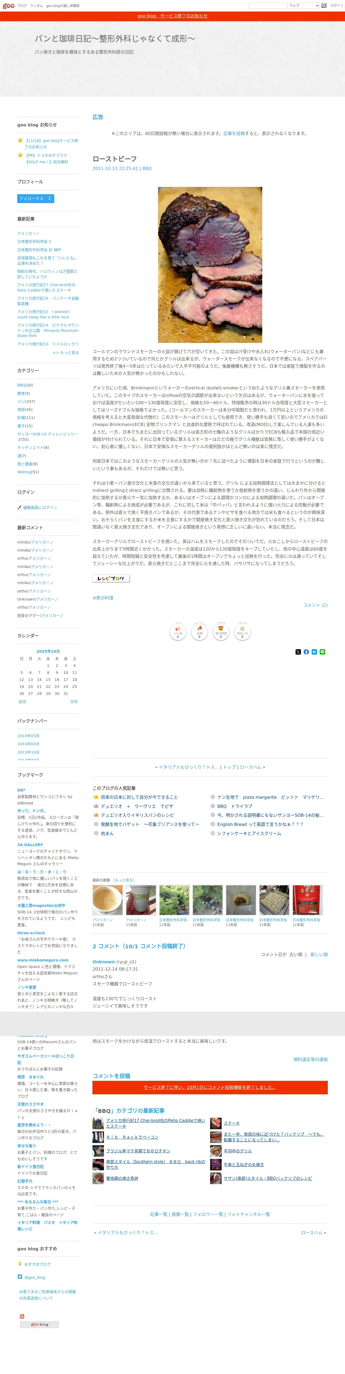Click the star icon beside 【11/18】 notice
The image size is (345, 1374).
tap(20, 141)
